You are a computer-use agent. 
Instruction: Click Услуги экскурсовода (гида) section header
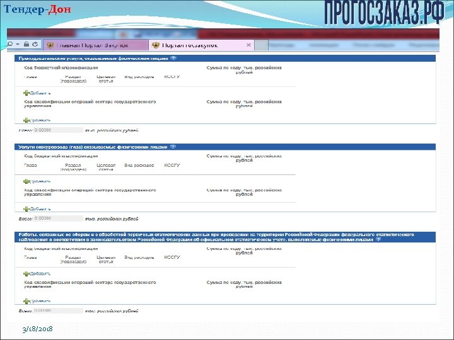click(x=225, y=147)
